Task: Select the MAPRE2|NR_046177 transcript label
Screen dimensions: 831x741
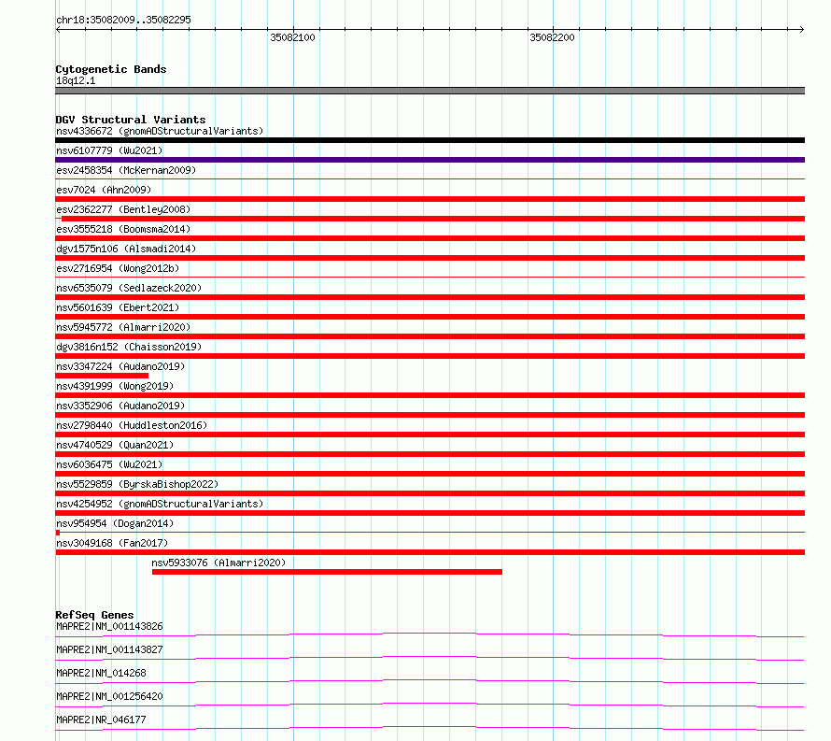Action: [101, 720]
